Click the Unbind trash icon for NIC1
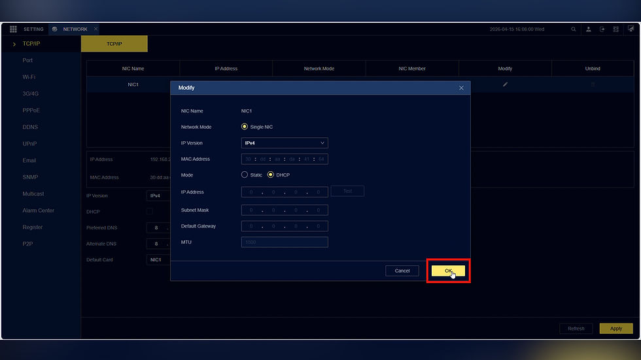The width and height of the screenshot is (641, 360). (x=593, y=84)
